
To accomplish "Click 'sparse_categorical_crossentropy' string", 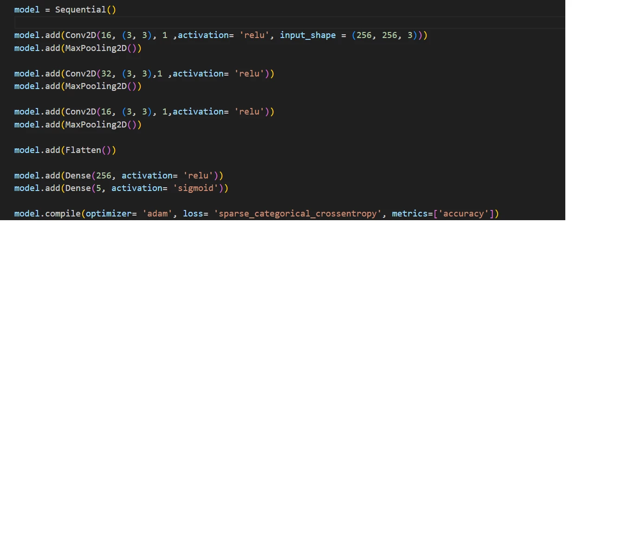I will [298, 214].
